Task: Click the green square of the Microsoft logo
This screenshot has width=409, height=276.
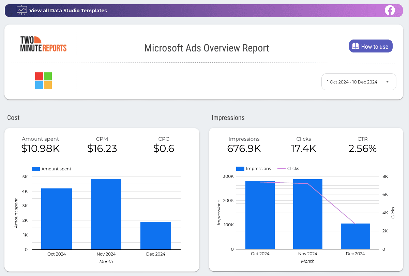Action: click(x=48, y=76)
